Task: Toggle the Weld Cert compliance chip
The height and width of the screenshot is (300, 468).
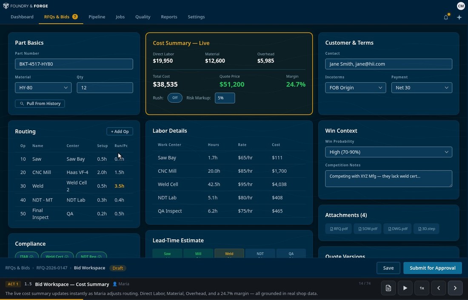Action: [x=57, y=257]
